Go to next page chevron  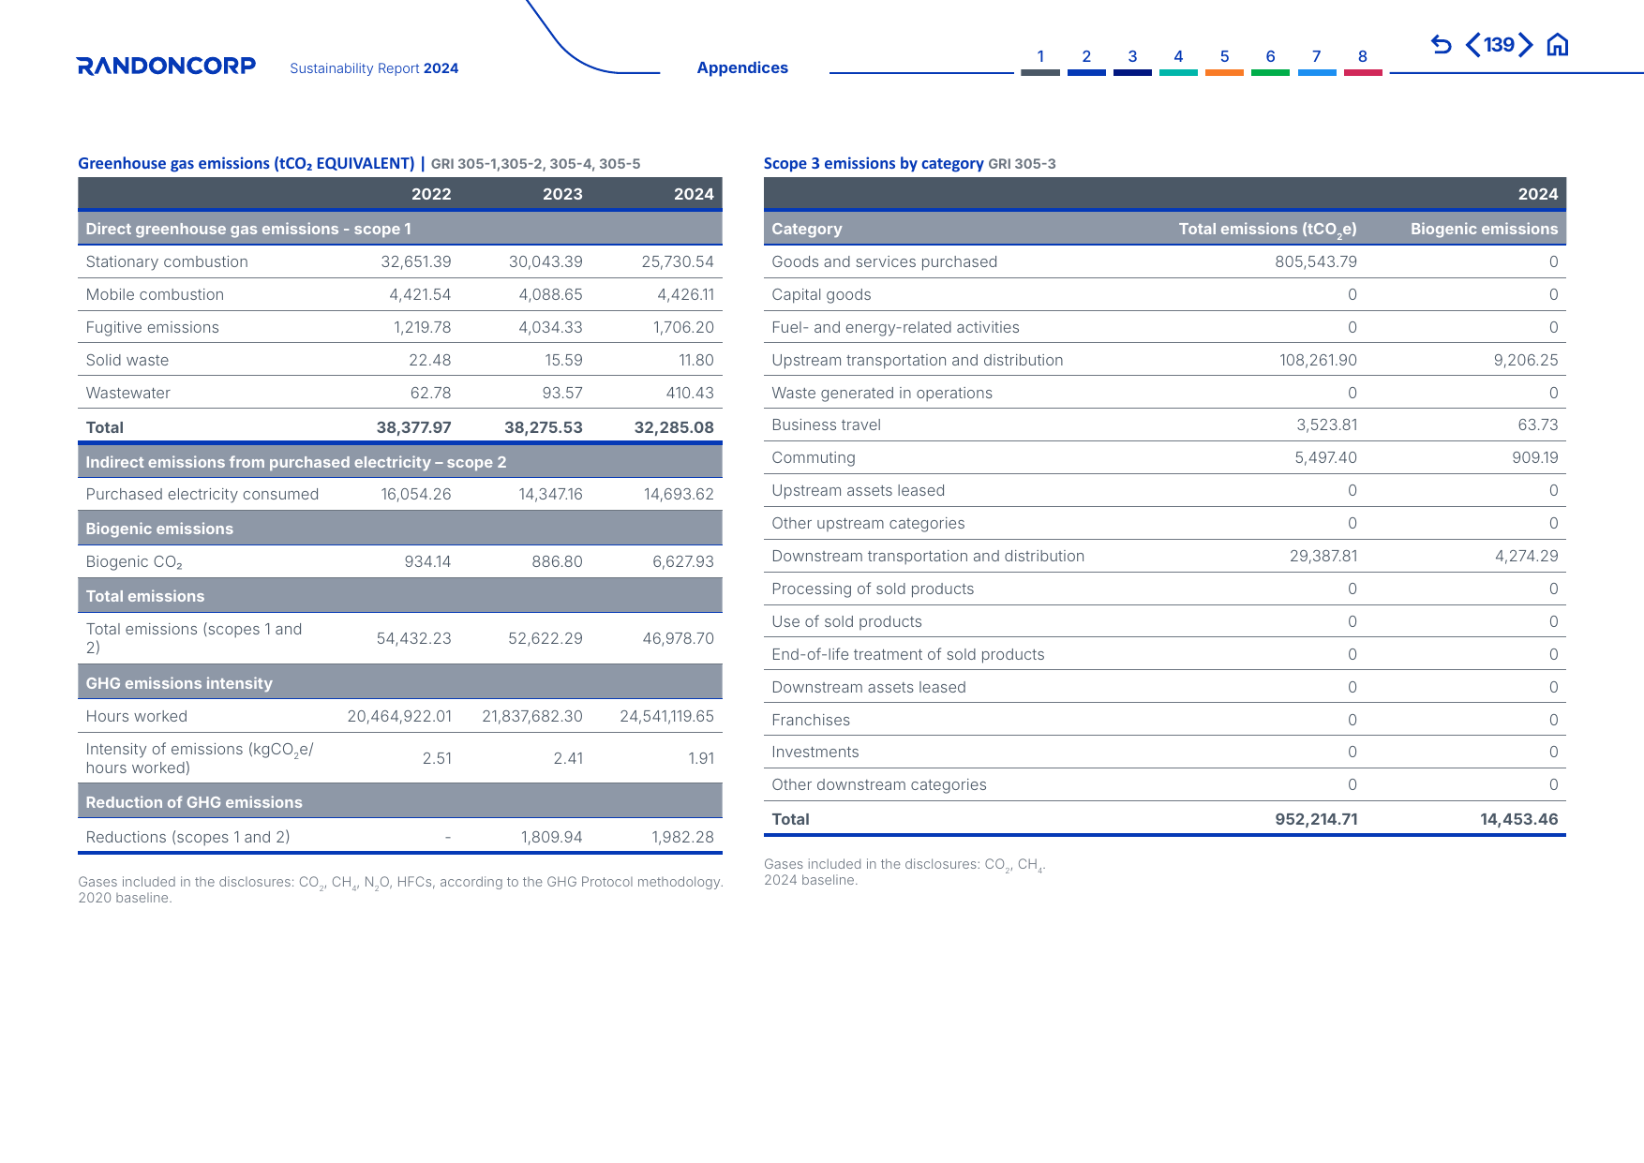tap(1526, 44)
